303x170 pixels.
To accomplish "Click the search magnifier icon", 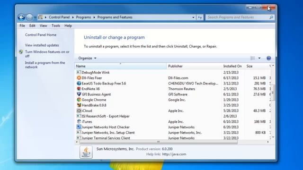I will [x=271, y=17].
